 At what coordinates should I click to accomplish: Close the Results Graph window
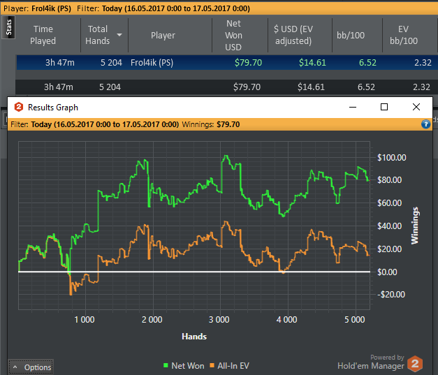coord(416,108)
